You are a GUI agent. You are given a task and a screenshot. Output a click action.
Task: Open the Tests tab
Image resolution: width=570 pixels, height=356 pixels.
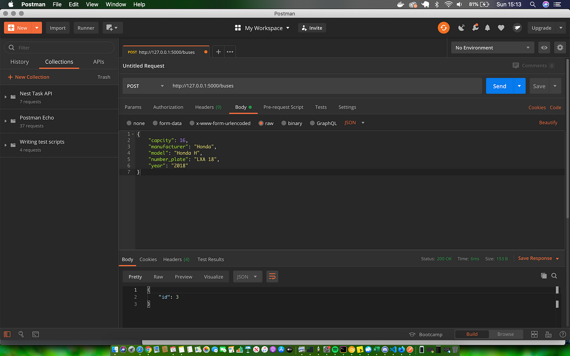321,107
